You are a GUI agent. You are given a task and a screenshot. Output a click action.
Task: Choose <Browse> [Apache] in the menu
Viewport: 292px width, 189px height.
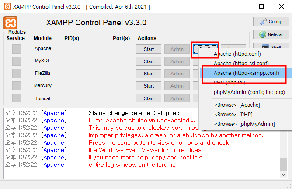(x=245, y=105)
